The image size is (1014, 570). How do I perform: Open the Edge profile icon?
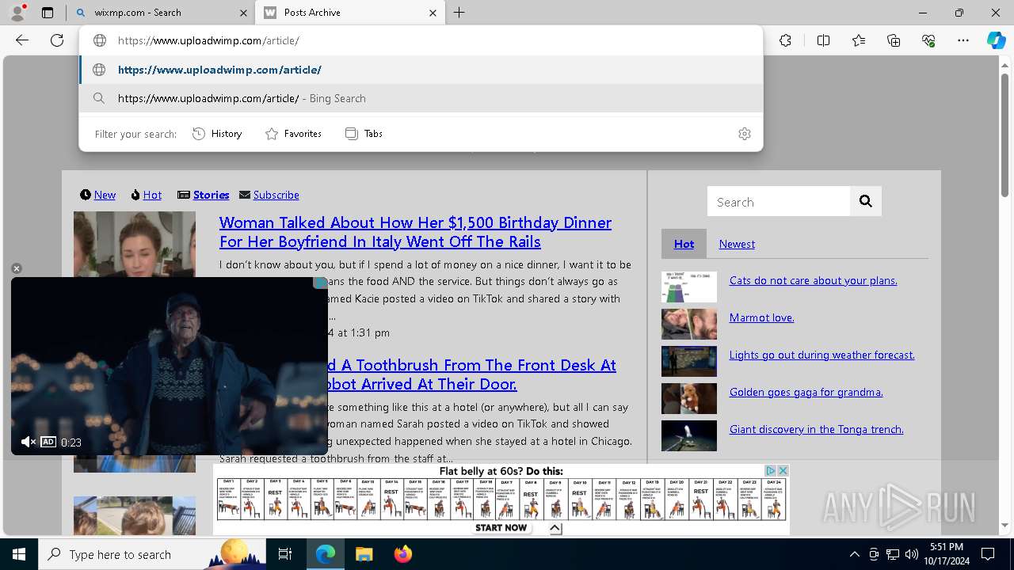(x=17, y=13)
